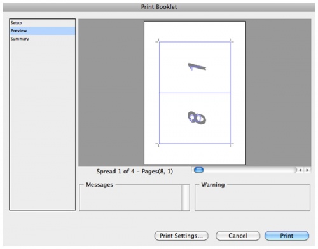Select the Preview list item
This screenshot has height=249, width=318.
(43, 31)
